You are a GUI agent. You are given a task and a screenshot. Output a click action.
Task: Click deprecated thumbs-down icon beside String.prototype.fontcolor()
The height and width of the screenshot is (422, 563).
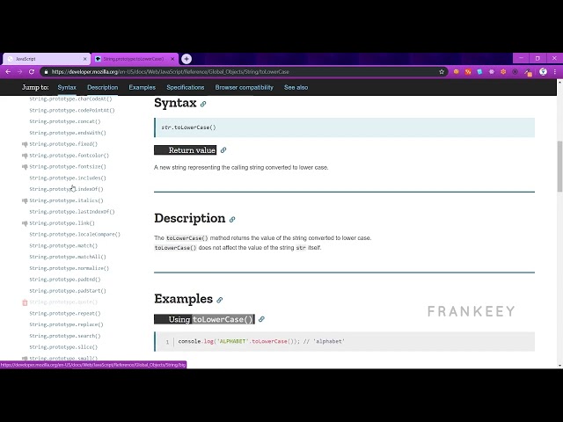pyautogui.click(x=25, y=156)
